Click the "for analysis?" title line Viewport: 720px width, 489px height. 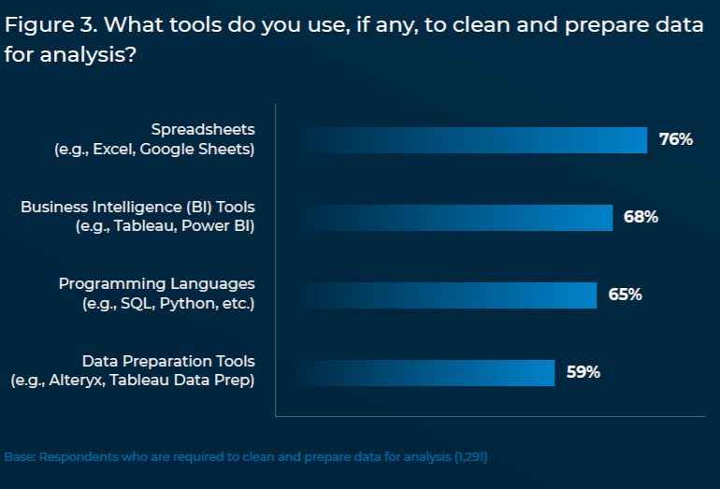70,54
